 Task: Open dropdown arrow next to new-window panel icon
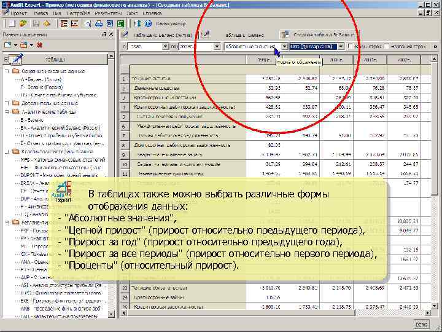[15, 45]
